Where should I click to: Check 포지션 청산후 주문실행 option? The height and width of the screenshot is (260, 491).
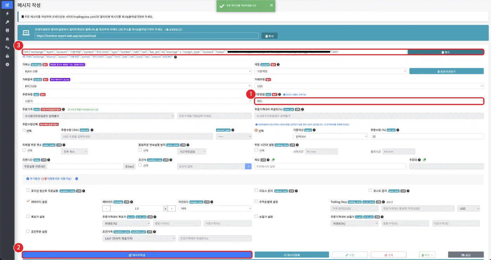[x=28, y=191]
